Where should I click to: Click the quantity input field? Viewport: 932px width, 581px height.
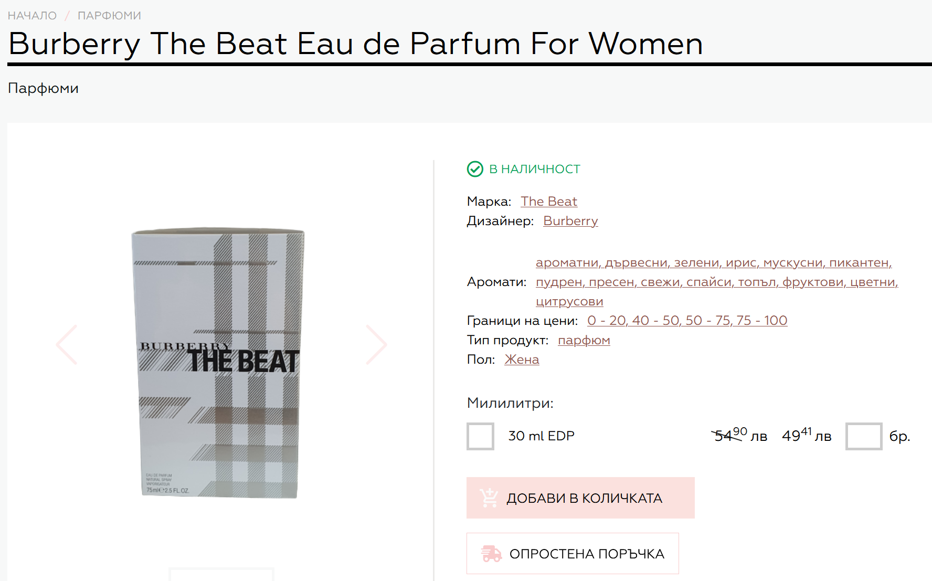pyautogui.click(x=863, y=436)
